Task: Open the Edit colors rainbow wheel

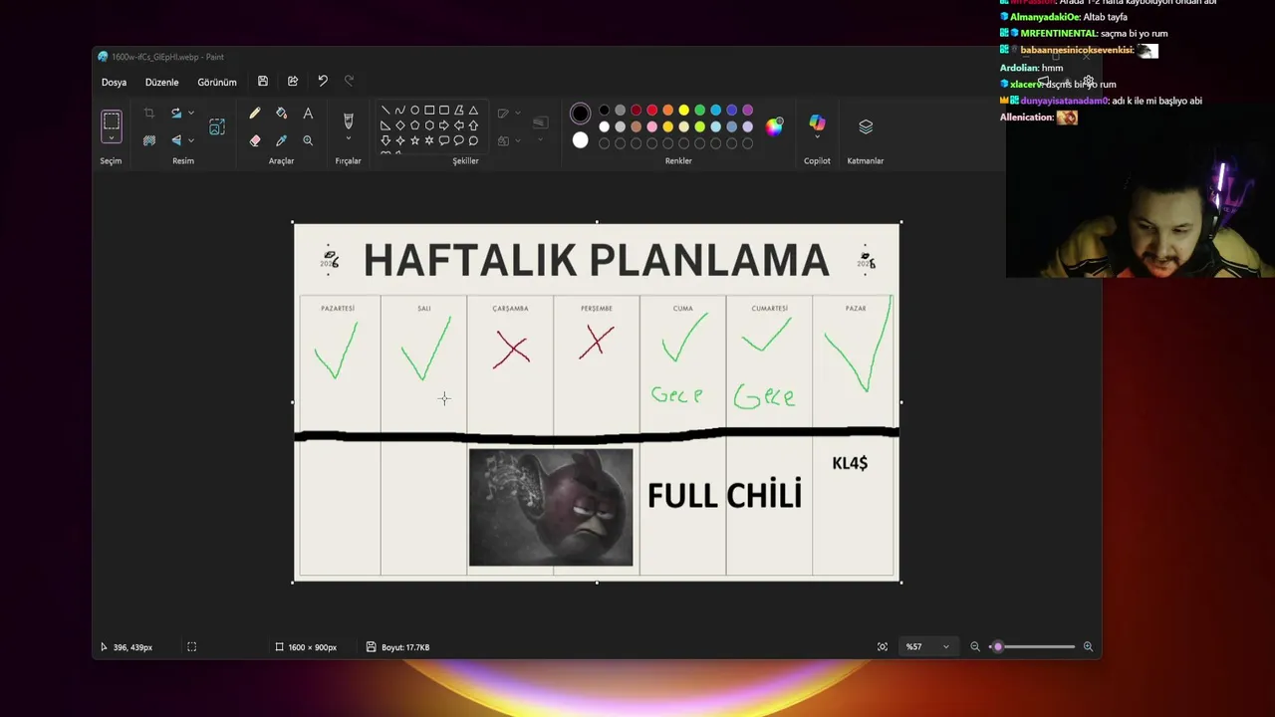Action: pos(774,126)
